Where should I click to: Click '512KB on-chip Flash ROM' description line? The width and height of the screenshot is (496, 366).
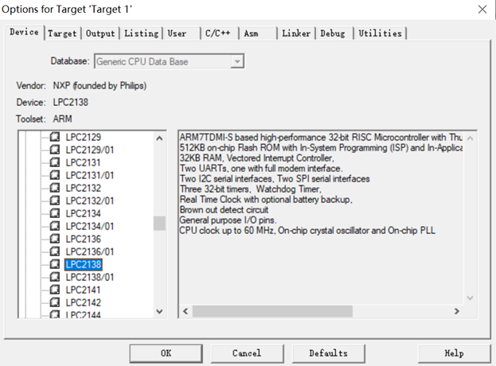(x=321, y=148)
